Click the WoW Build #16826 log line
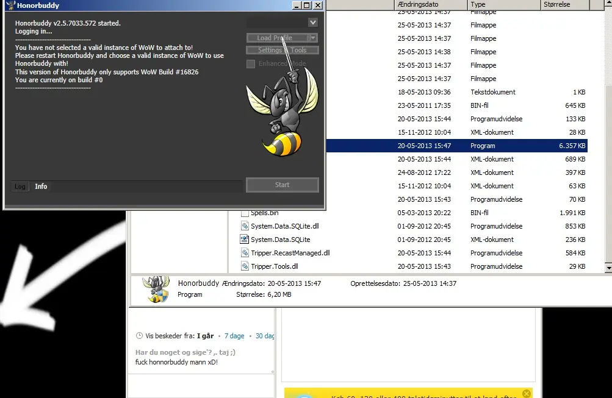The height and width of the screenshot is (398, 612). [x=107, y=72]
